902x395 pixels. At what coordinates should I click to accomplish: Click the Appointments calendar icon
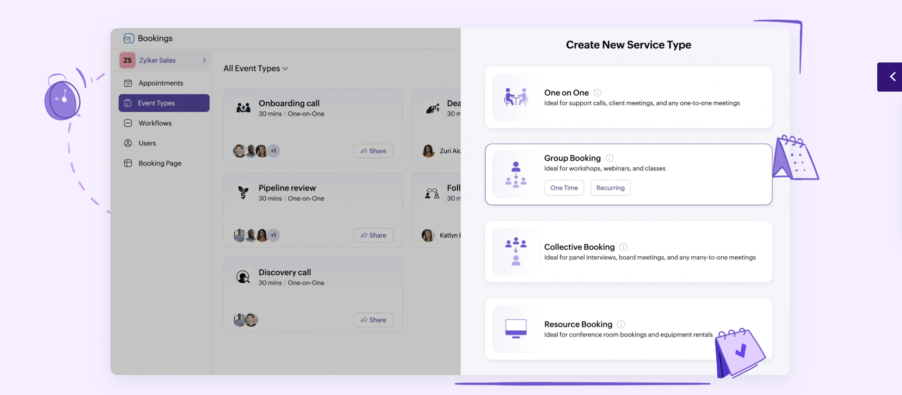128,83
